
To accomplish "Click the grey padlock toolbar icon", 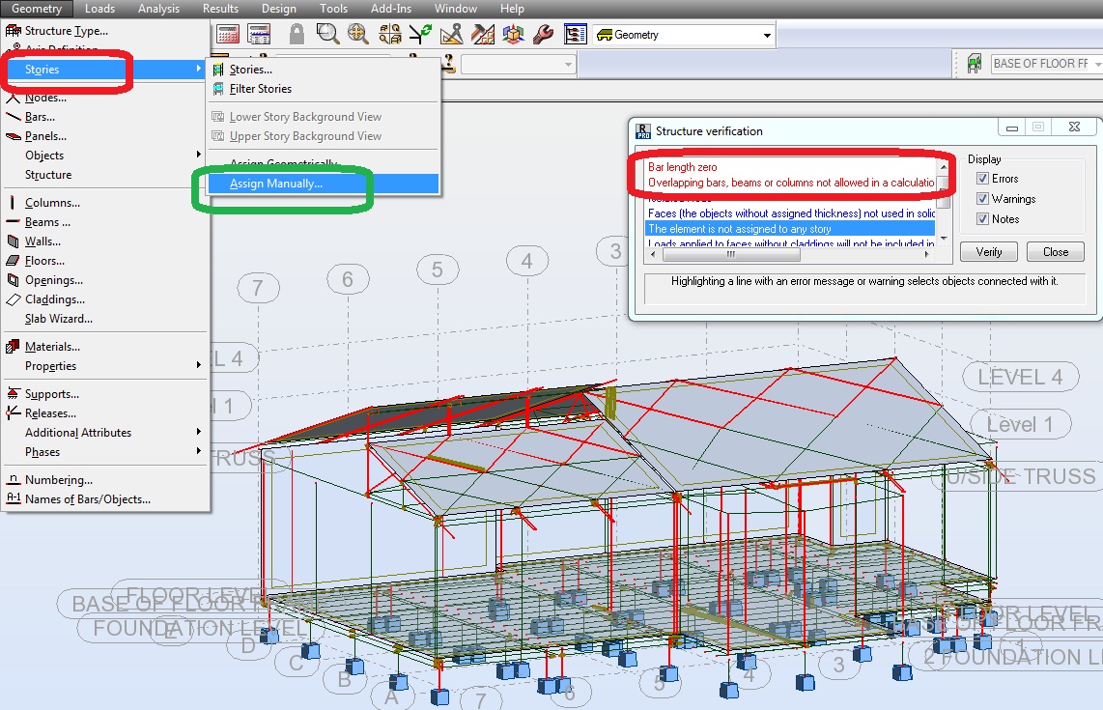I will tap(297, 34).
